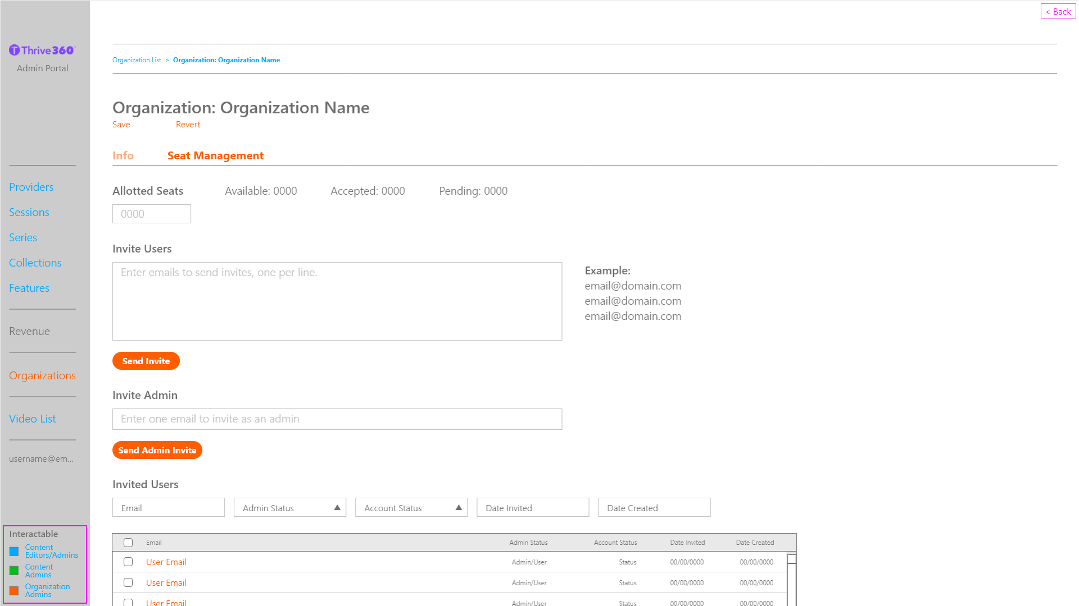1079x606 pixels.
Task: Expand the Account Status filter dropdown
Action: pos(411,508)
